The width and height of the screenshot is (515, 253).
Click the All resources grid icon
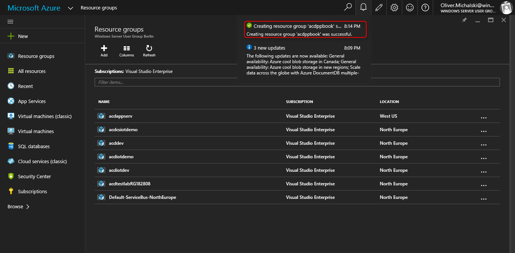point(11,71)
